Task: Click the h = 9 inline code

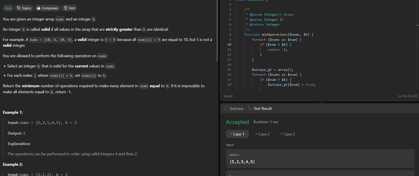Action: coord(110,40)
